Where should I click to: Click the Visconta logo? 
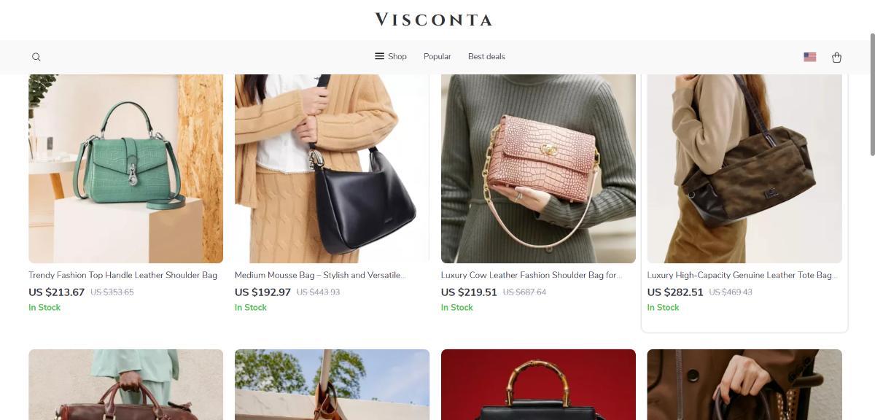434,20
